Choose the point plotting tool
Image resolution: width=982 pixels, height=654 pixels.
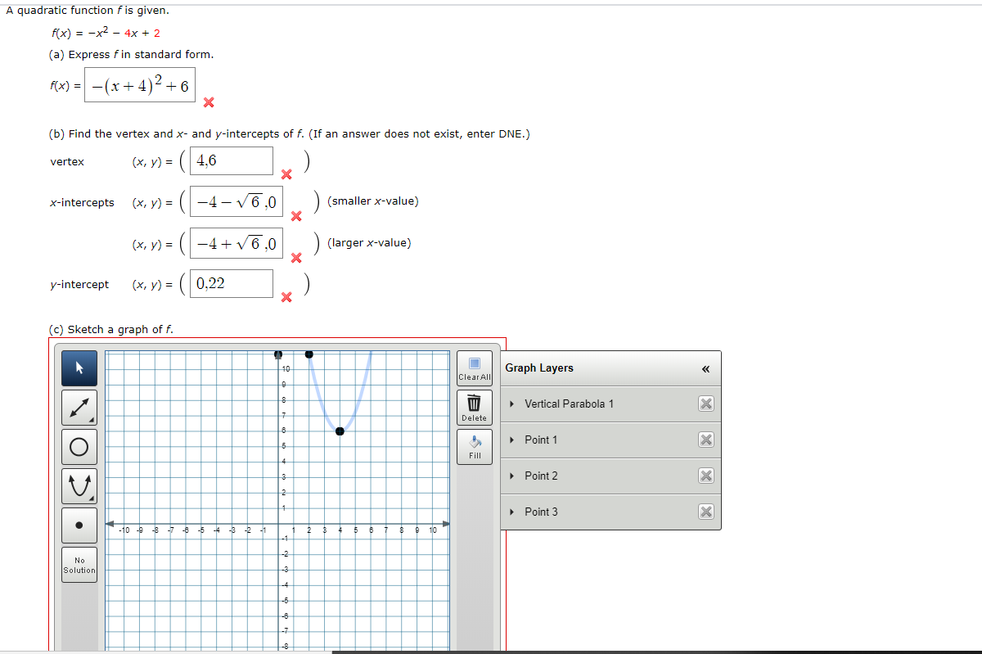pos(79,525)
